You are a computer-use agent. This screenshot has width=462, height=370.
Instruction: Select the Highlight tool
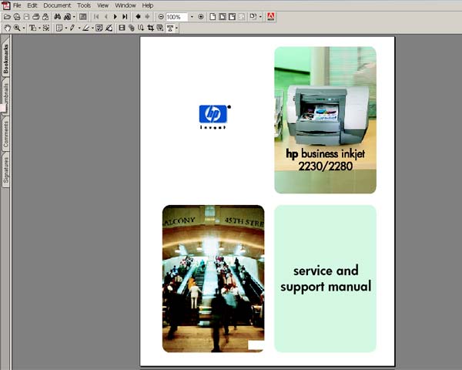[x=85, y=28]
